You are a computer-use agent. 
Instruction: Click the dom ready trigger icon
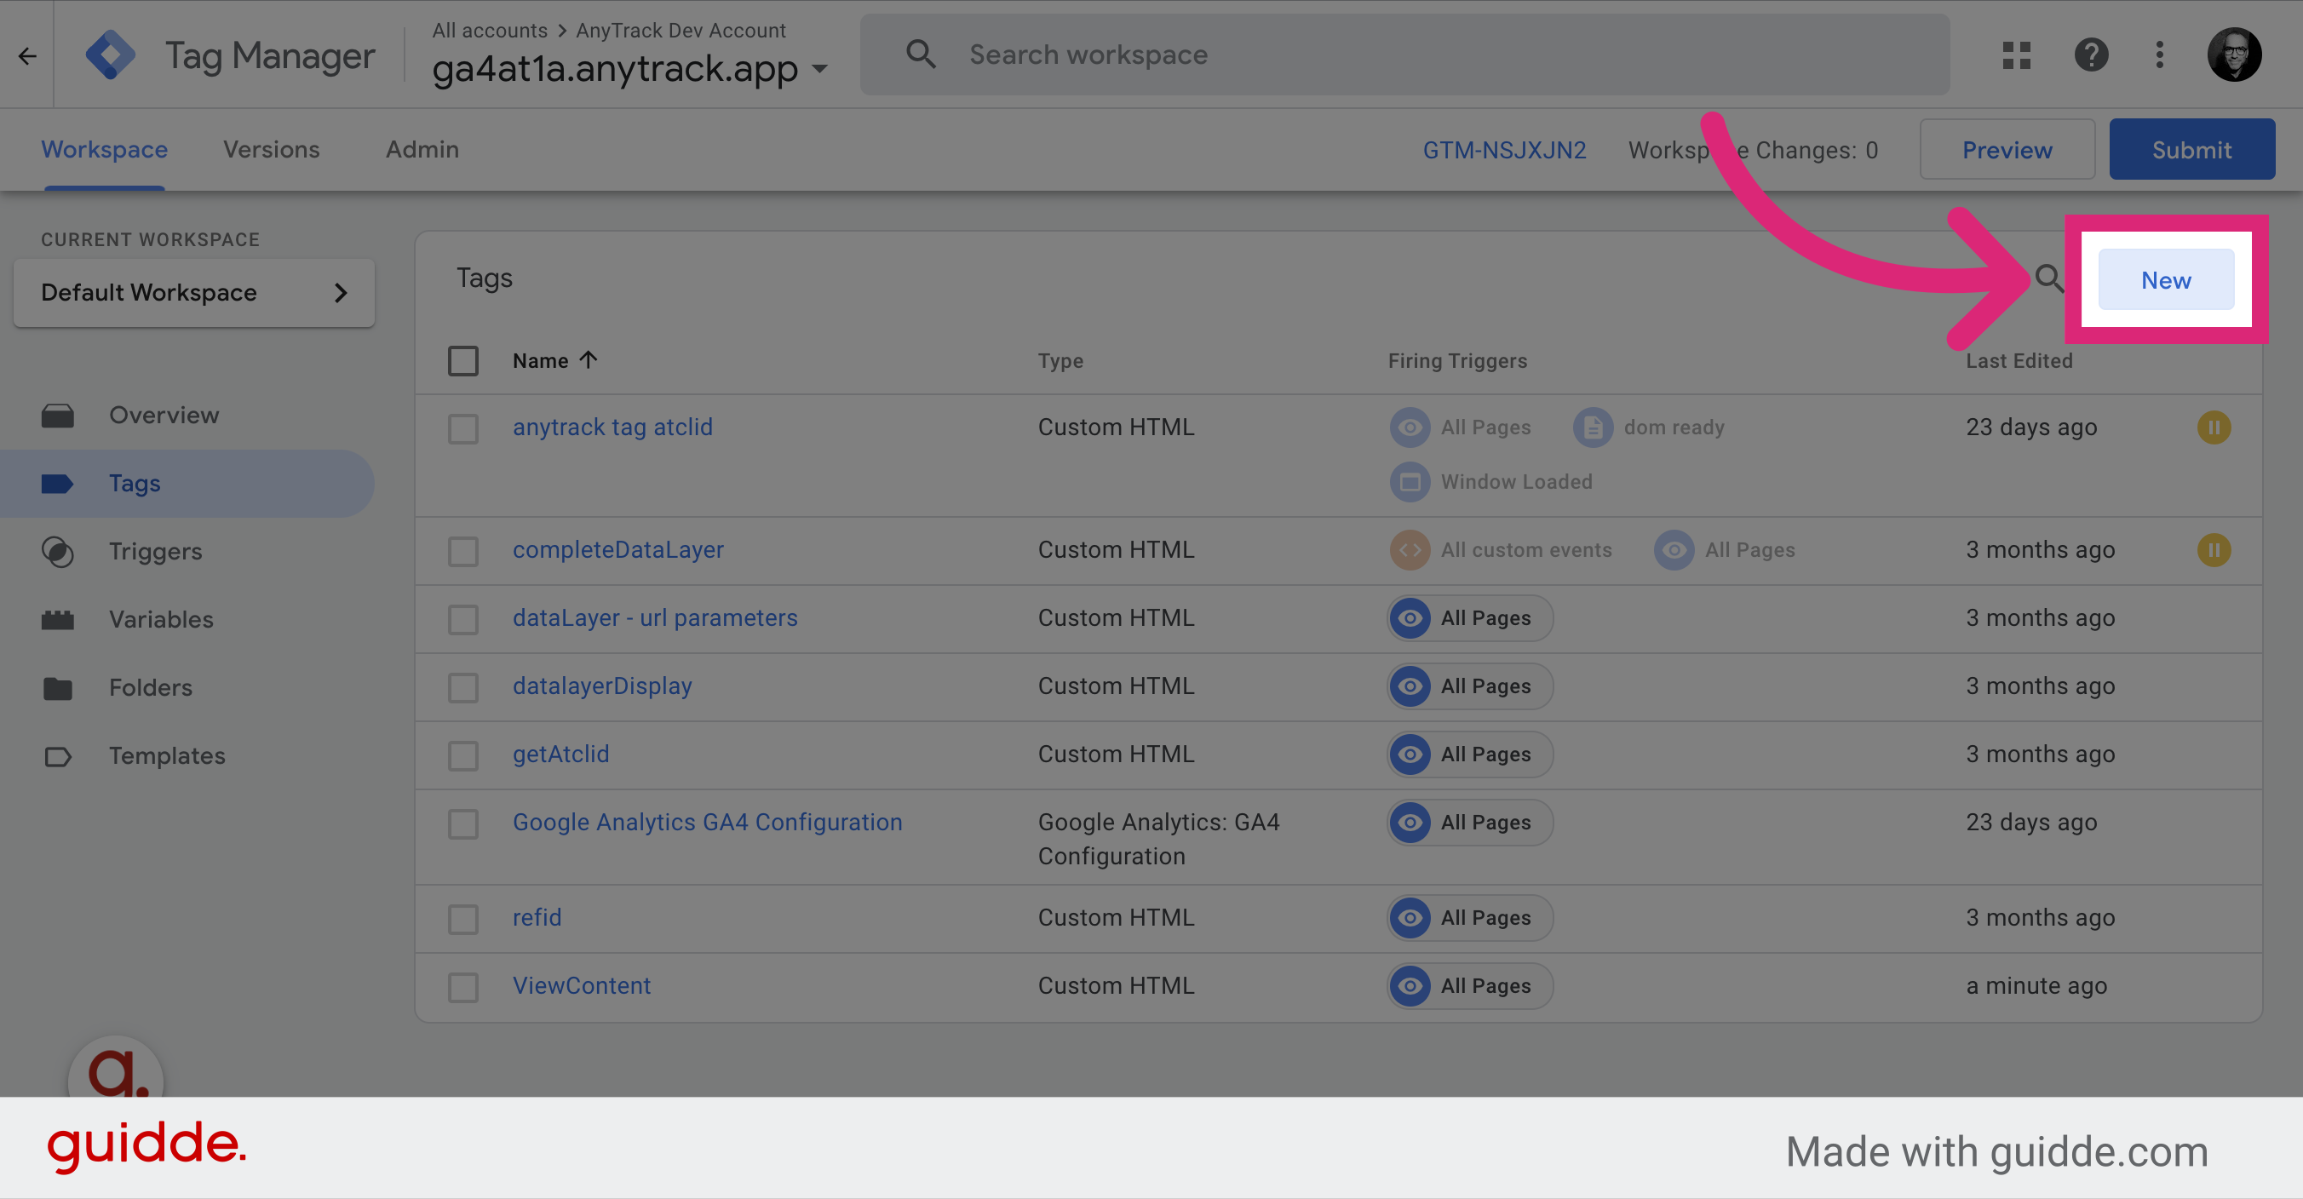pos(1594,427)
